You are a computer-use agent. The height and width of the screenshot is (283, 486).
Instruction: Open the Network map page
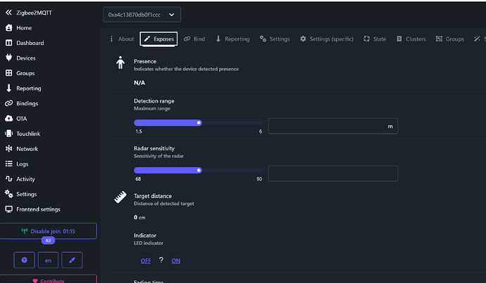27,149
